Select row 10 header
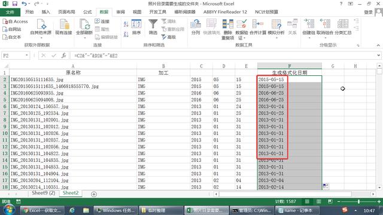Viewport: 383px width, 215px height. point(5,133)
